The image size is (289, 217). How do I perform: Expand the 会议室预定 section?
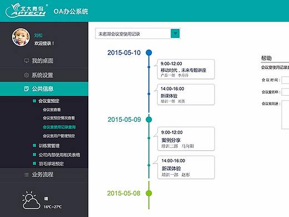coord(49,101)
